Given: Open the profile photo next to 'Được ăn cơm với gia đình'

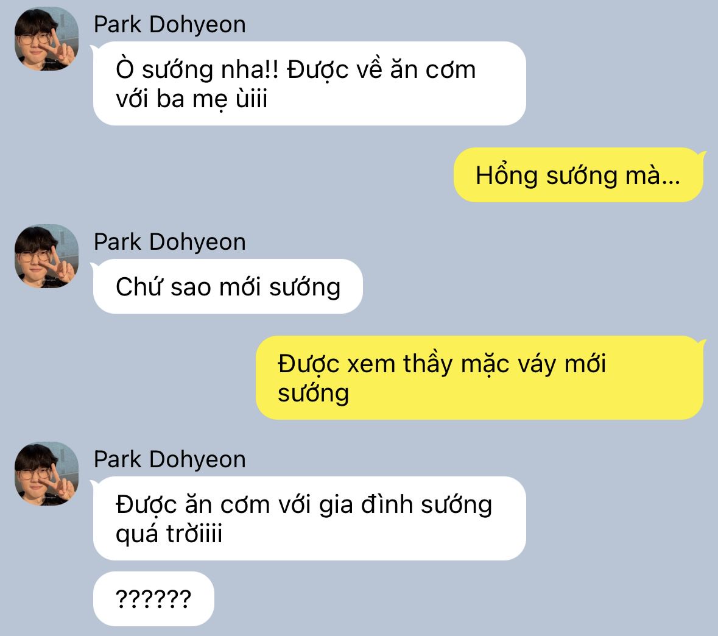Looking at the screenshot, I should 46,474.
